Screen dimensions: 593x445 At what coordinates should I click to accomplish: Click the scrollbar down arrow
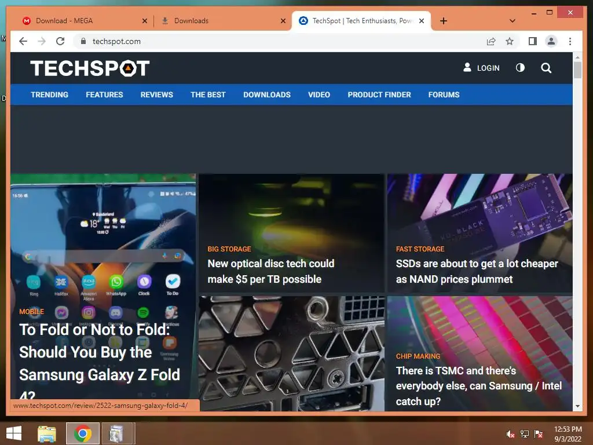tap(577, 406)
